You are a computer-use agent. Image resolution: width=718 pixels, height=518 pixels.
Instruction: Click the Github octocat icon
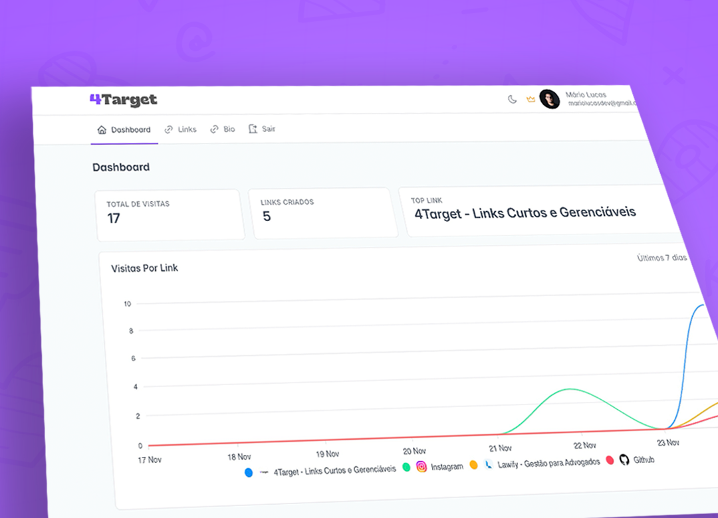coord(624,460)
